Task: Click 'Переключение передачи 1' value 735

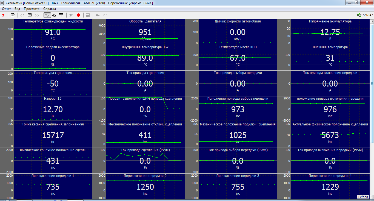Action: [x=53, y=187]
